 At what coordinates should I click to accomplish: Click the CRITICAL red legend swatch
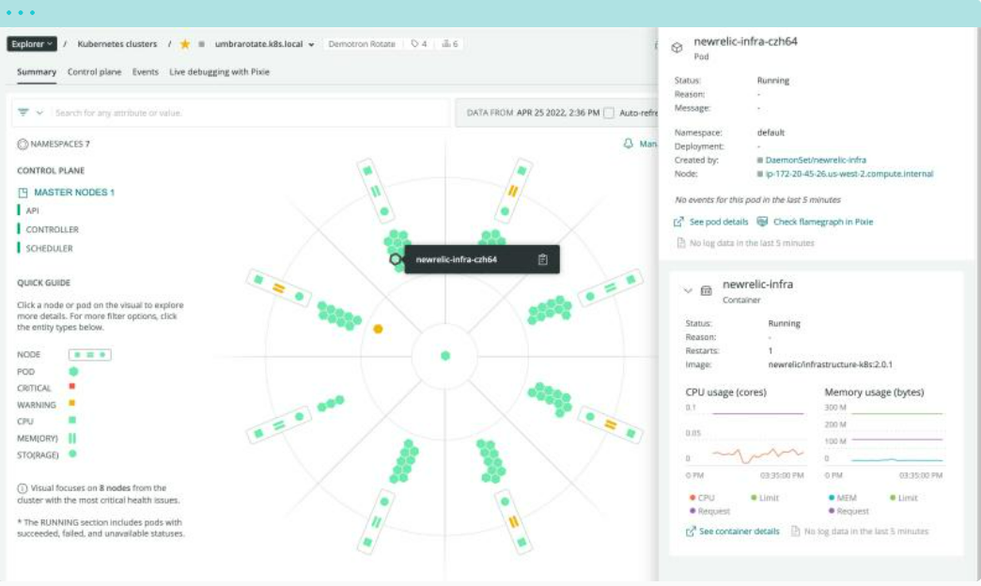[x=72, y=387]
